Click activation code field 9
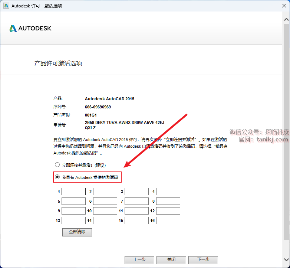Image resolution: width=290 pixels, height=268 pixels. (73, 211)
